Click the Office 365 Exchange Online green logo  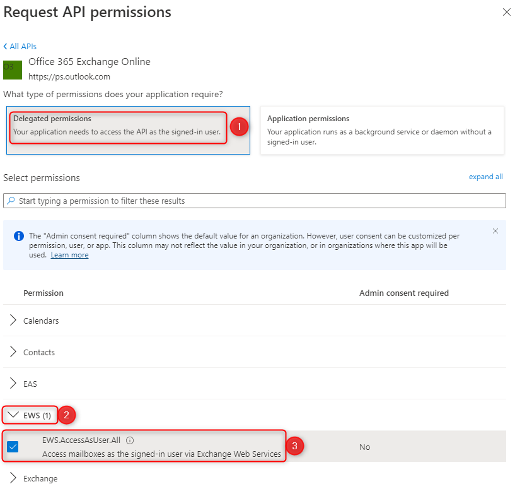coord(13,69)
